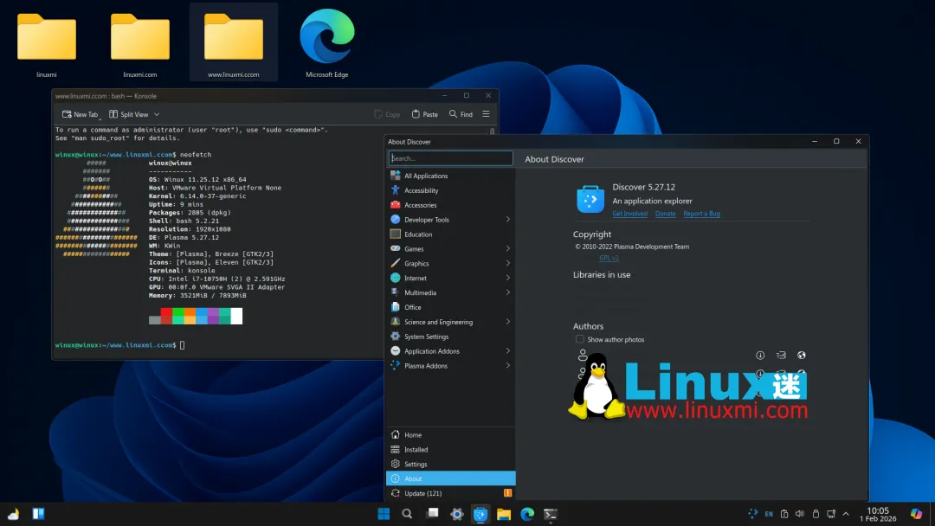Show hidden system tray icons arrow

click(x=846, y=514)
